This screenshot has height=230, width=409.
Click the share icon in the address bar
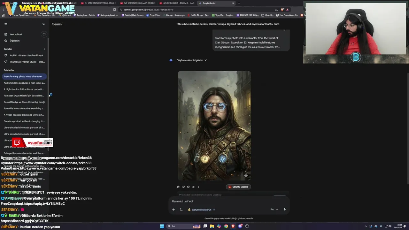(x=276, y=10)
